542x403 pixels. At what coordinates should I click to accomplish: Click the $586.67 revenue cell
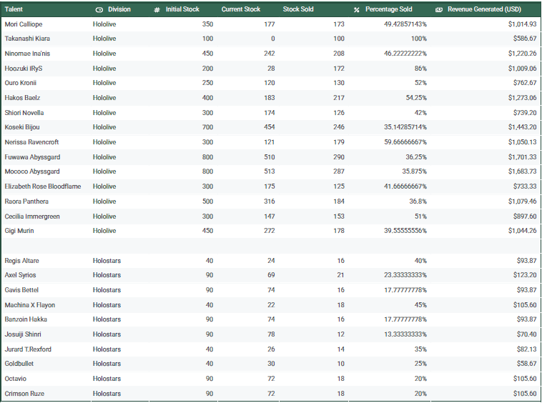coord(525,39)
